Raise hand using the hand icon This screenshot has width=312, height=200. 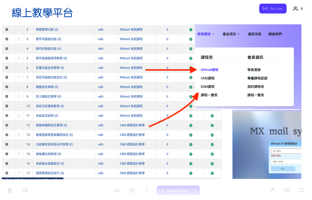click(273, 191)
